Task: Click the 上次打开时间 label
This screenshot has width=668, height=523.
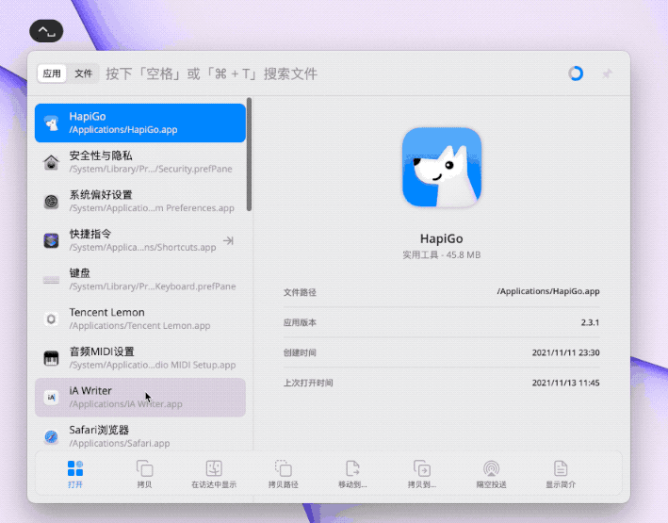Action: point(308,383)
